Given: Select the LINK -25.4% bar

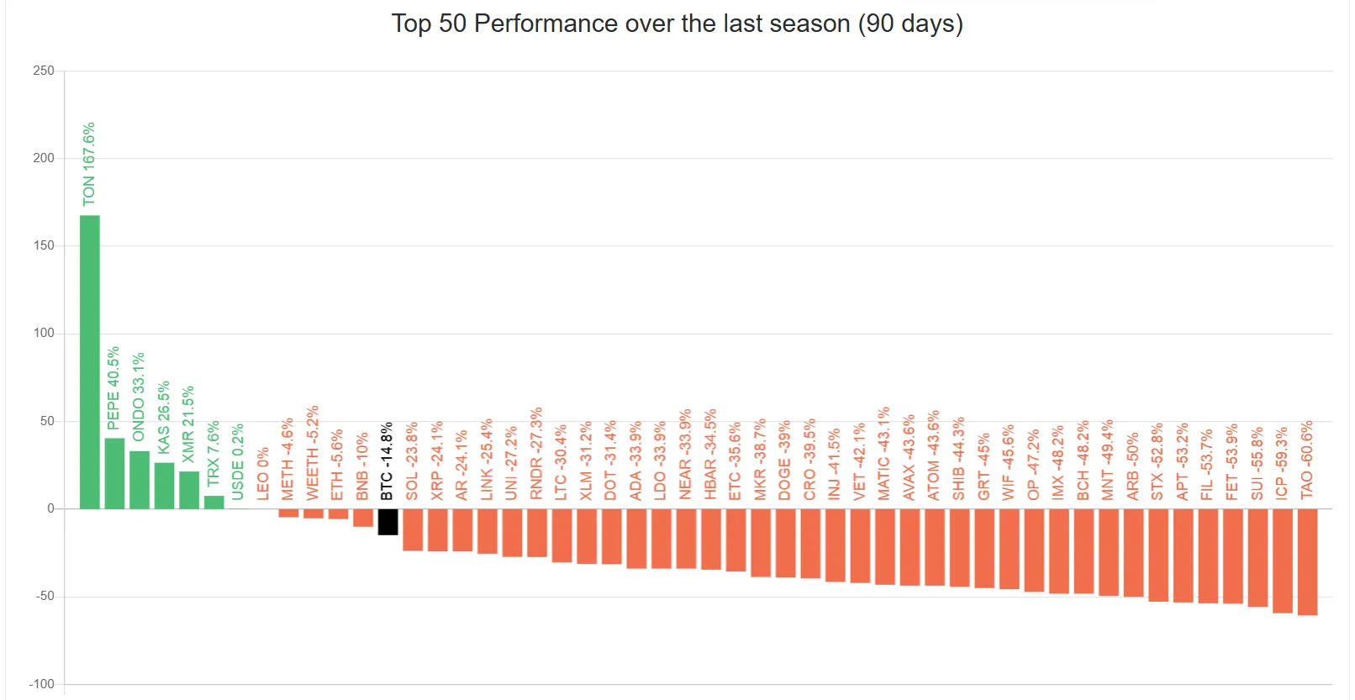Looking at the screenshot, I should (488, 532).
